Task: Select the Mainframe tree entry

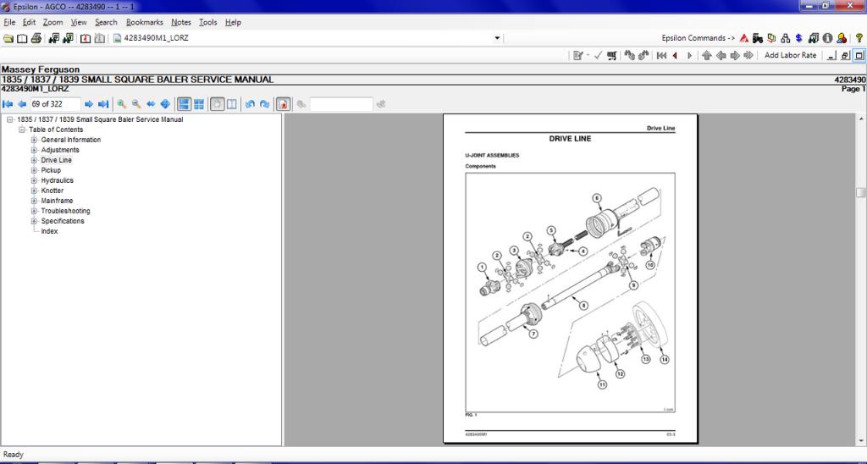Action: click(x=57, y=201)
